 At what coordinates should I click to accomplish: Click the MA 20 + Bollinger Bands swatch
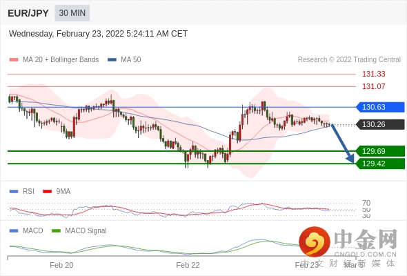click(14, 60)
